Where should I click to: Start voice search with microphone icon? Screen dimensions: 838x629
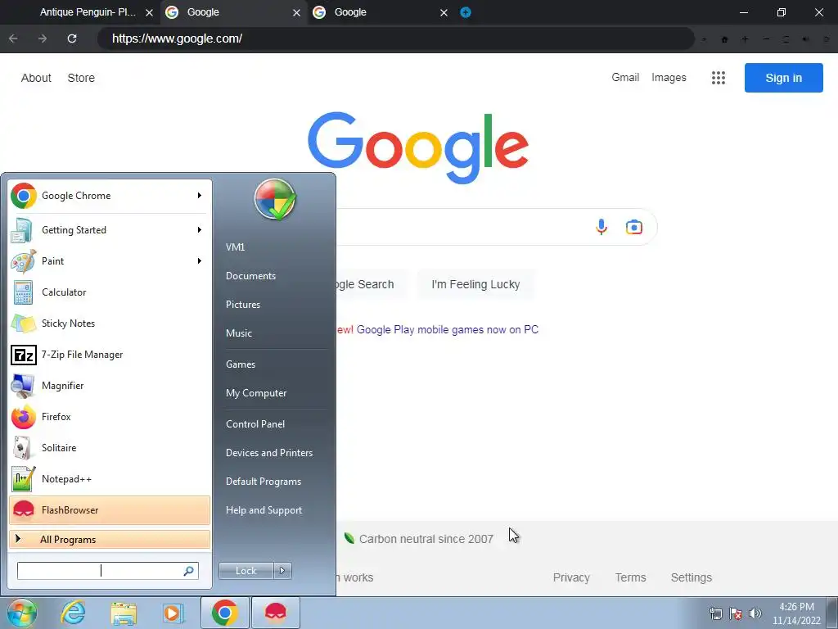[x=601, y=227]
